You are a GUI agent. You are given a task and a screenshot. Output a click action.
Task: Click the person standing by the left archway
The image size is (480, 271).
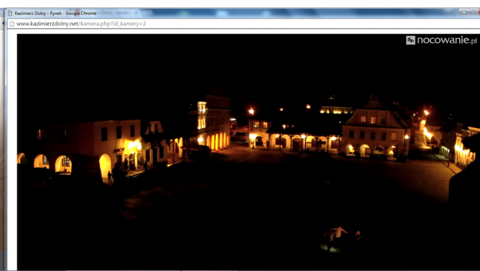coord(109,177)
